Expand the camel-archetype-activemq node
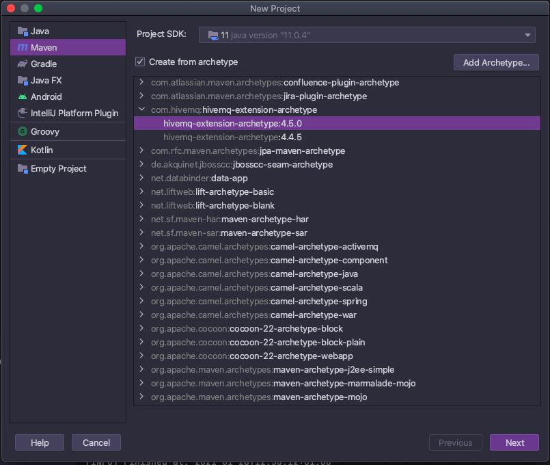This screenshot has height=465, width=550. (x=141, y=246)
